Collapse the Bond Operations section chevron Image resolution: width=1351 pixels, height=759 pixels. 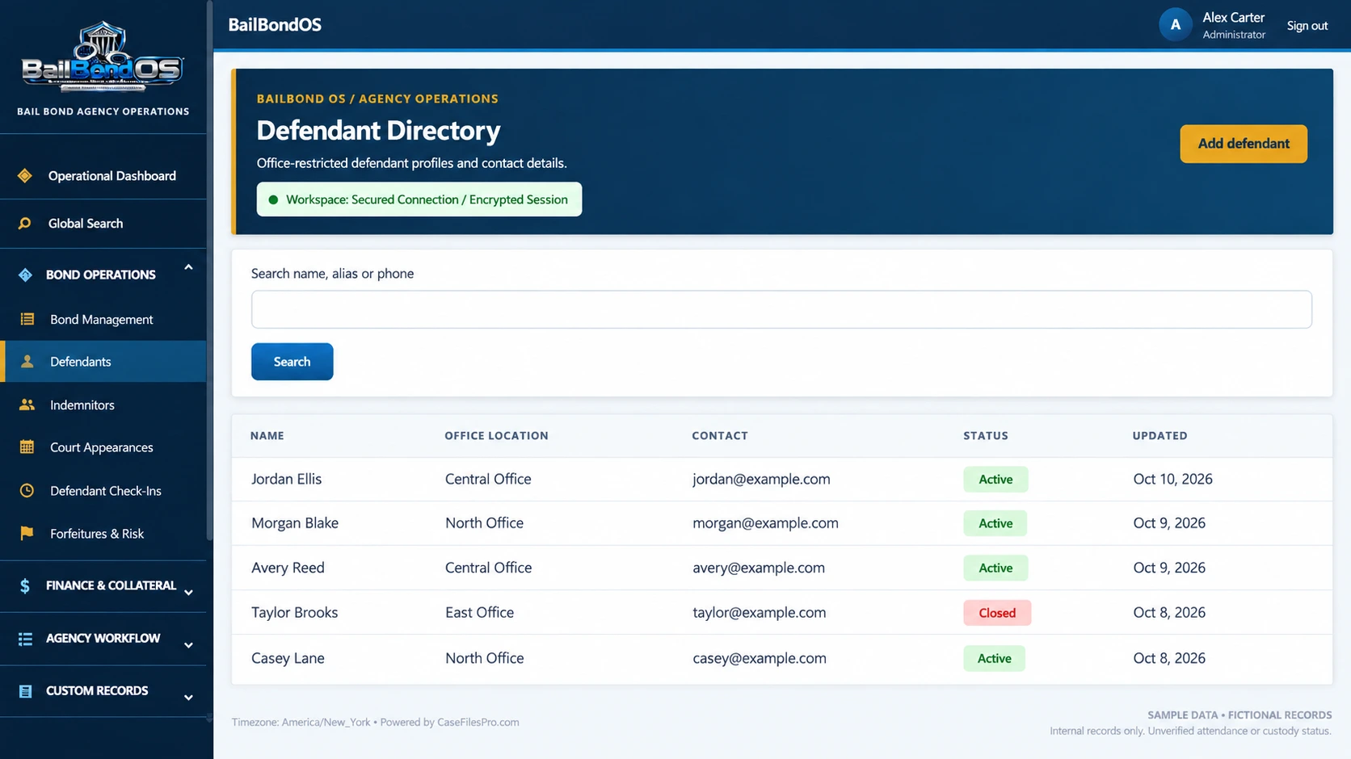[188, 267]
